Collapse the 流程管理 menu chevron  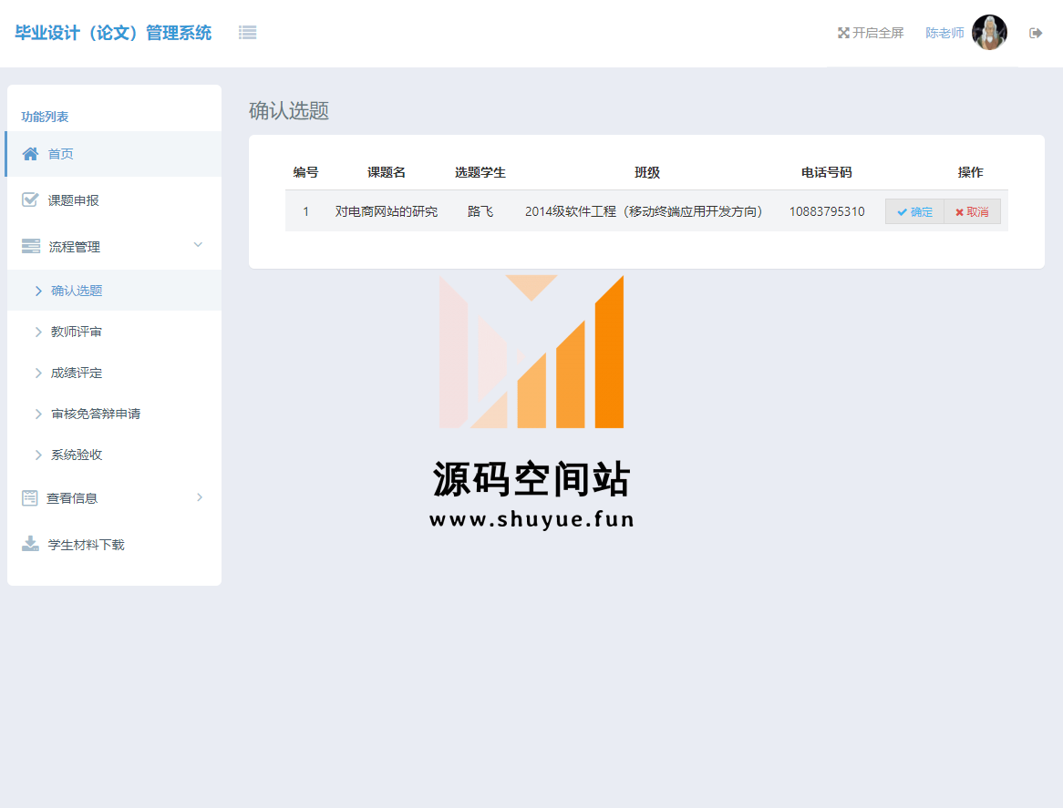click(198, 244)
